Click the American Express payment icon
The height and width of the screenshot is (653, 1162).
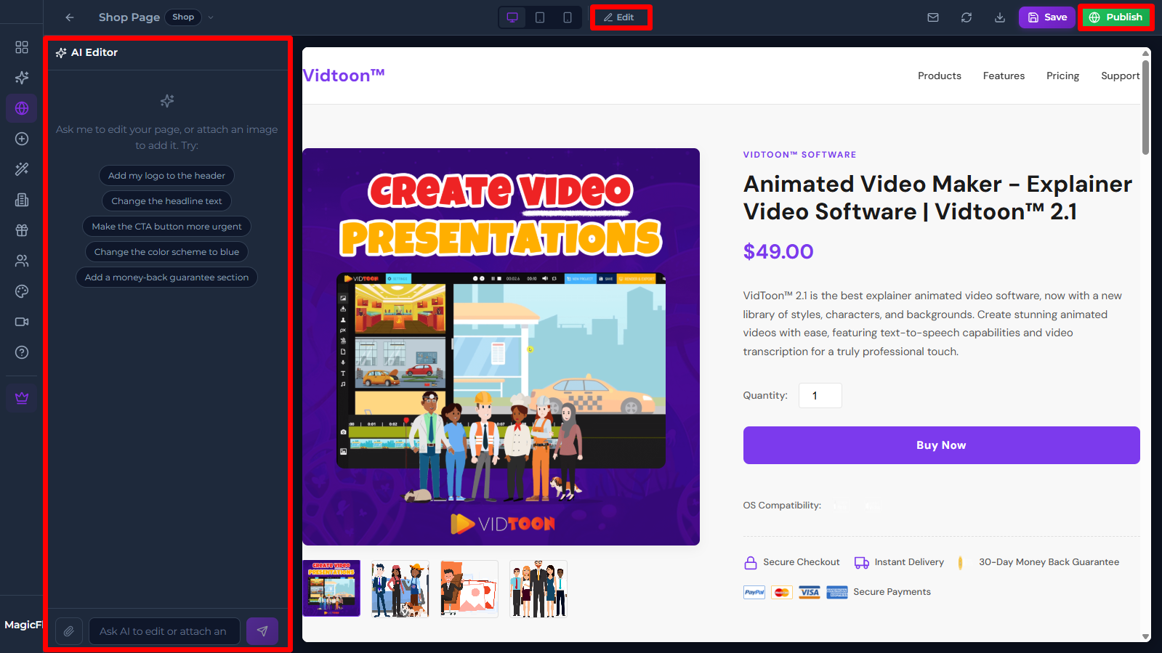click(x=837, y=592)
